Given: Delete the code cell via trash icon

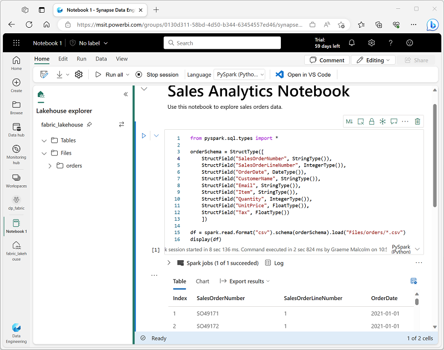Looking at the screenshot, I should pyautogui.click(x=417, y=121).
